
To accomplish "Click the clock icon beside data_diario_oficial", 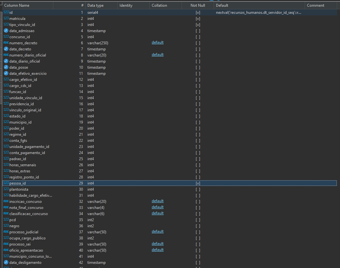I will (x=6, y=61).
